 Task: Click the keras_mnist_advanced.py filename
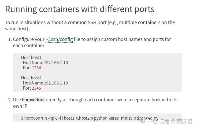coord(133,118)
